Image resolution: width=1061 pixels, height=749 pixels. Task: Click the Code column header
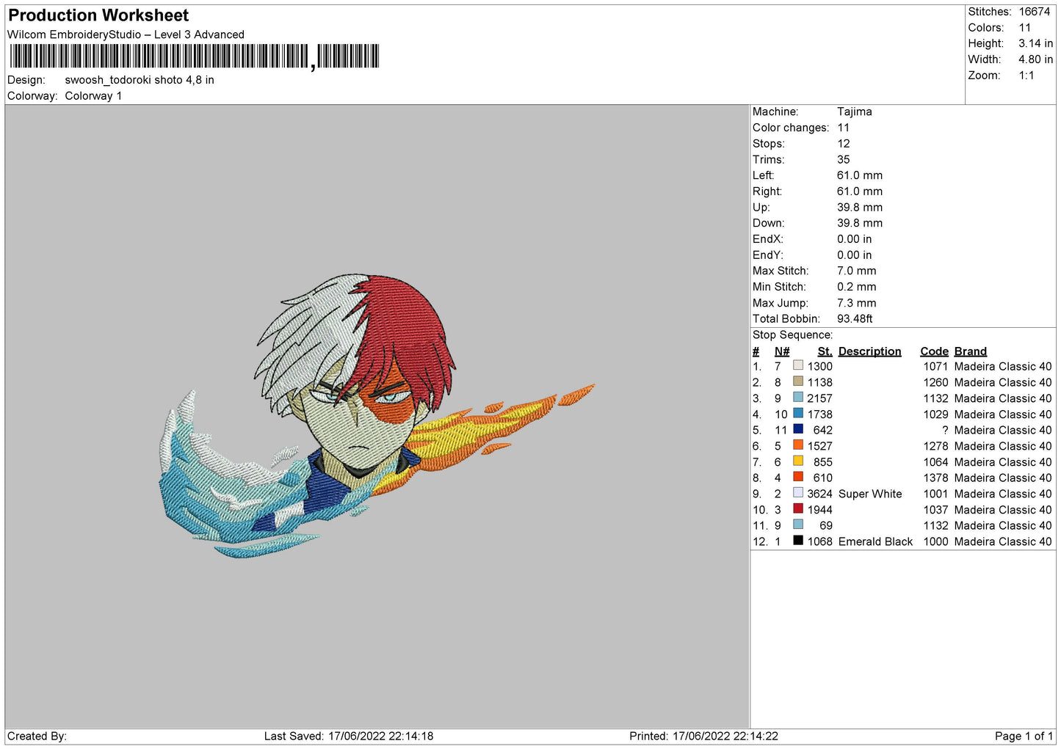click(934, 351)
